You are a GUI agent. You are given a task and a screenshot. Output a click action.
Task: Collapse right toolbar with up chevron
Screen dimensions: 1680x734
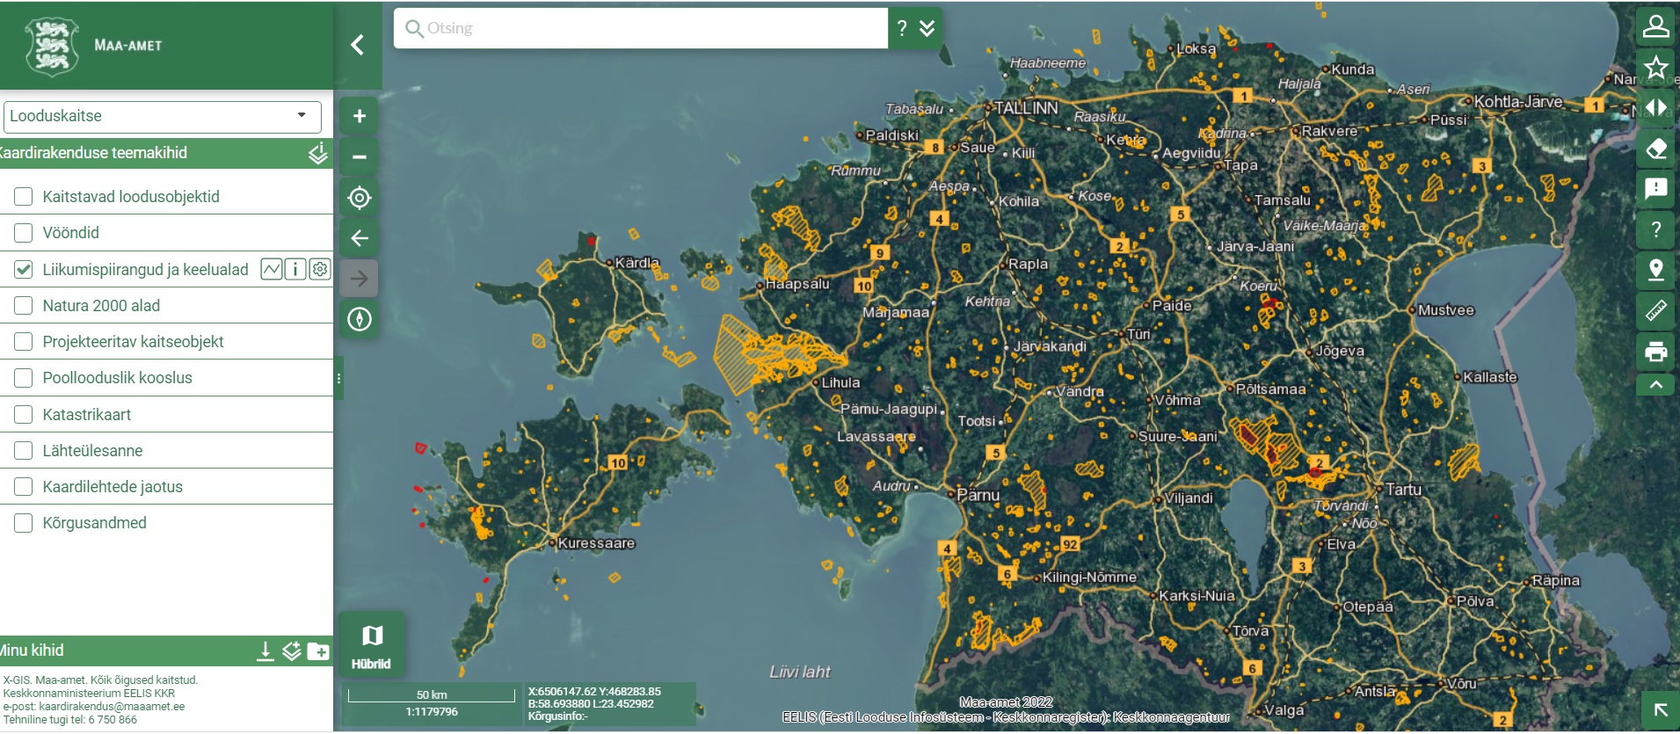click(x=1655, y=385)
